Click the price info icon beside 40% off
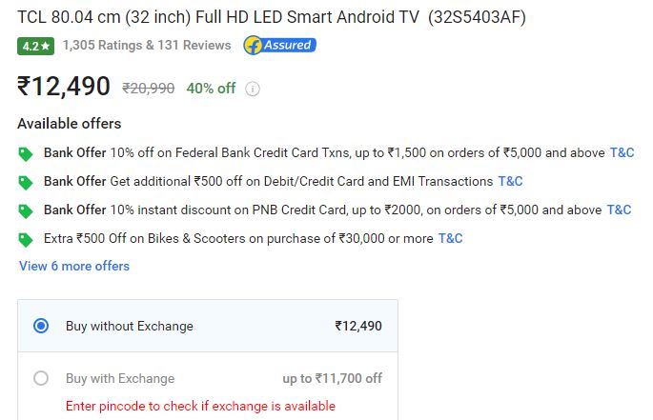The height and width of the screenshot is (420, 653). 253,89
